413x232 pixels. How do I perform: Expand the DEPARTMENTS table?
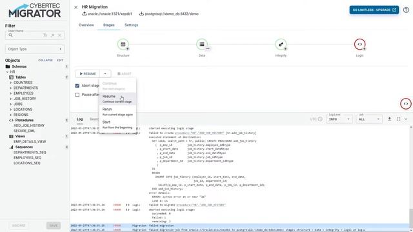tap(11, 88)
